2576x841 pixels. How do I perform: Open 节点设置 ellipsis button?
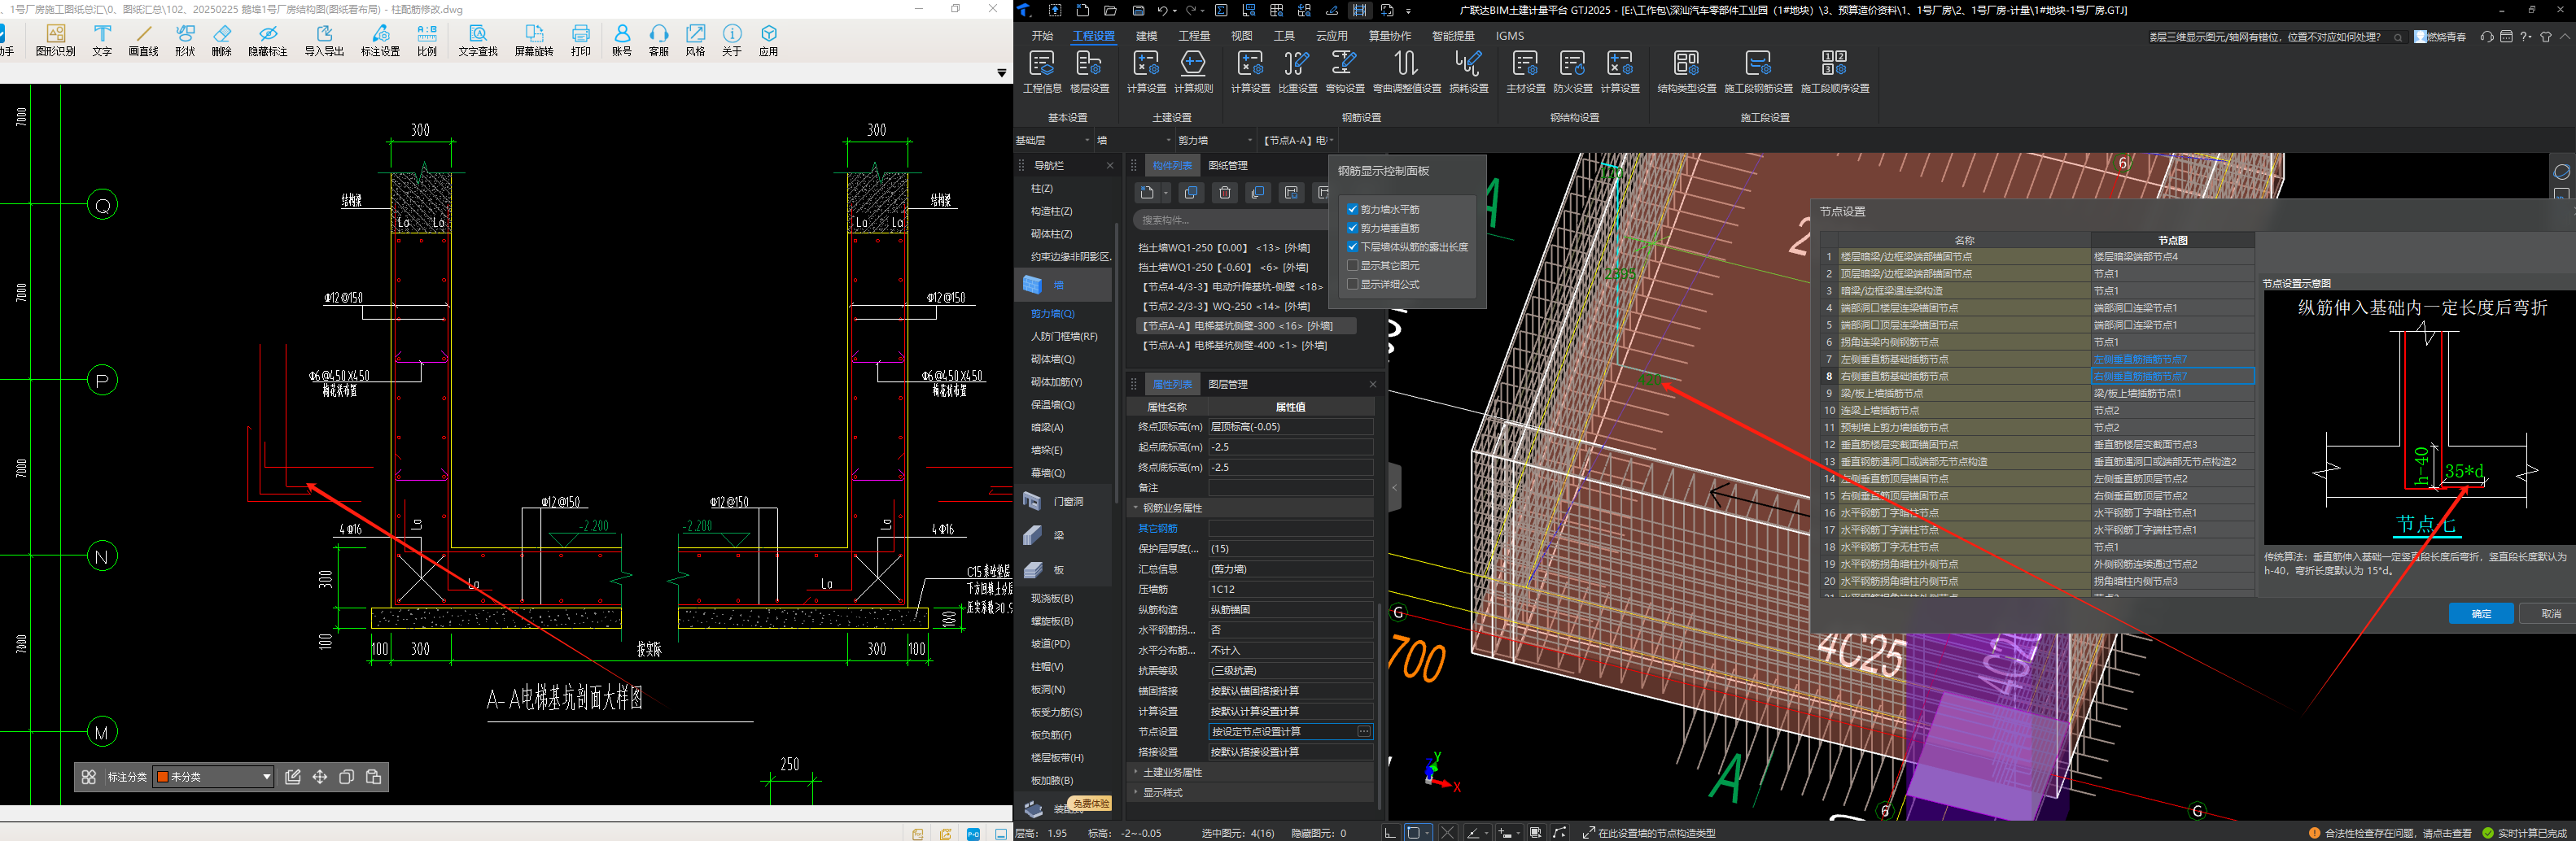click(1363, 732)
